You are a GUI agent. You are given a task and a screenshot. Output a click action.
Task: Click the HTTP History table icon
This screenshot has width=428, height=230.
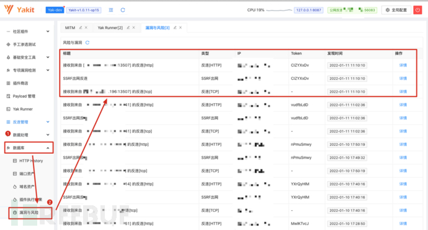tap(15, 161)
